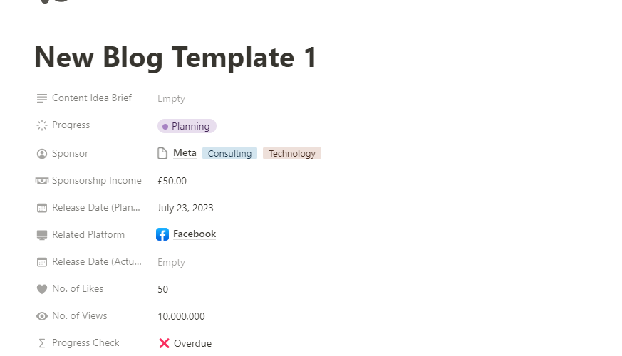Screen dimensions: 622x356
Task: Open the Planning status dropdown
Action: 187,126
